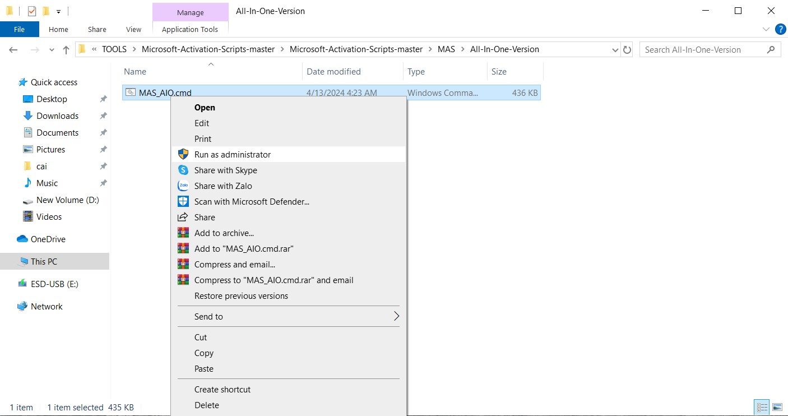Choose Copy in the context menu

288,353
